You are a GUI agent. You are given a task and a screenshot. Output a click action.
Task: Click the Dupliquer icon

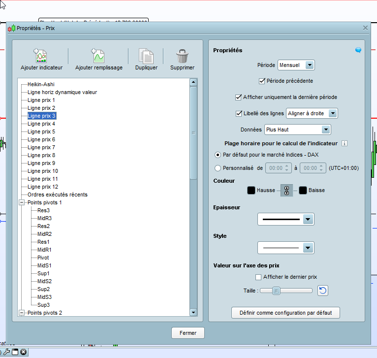[x=146, y=56]
